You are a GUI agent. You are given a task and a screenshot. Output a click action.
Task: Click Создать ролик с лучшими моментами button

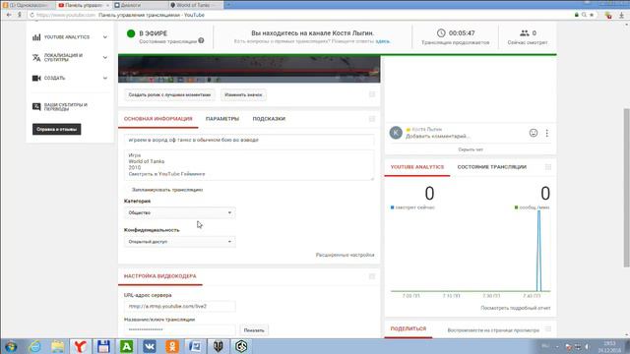(169, 94)
